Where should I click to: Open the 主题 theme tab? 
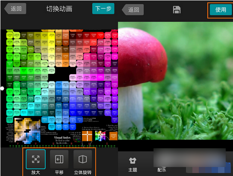pyautogui.click(x=133, y=164)
